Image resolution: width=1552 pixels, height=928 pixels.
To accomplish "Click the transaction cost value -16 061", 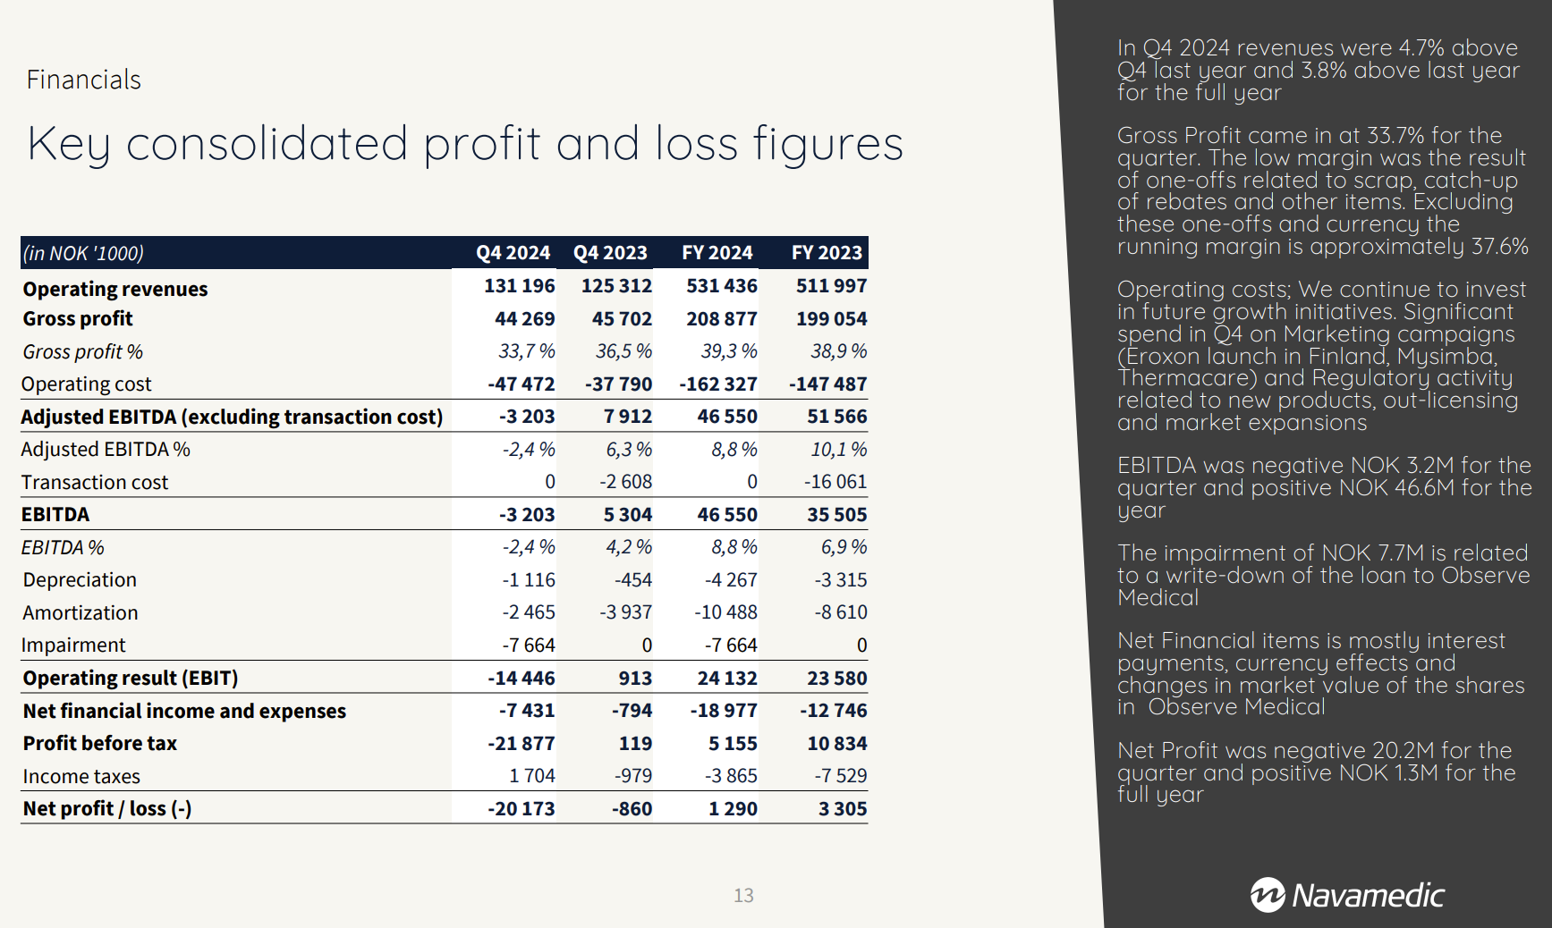I will 835,482.
